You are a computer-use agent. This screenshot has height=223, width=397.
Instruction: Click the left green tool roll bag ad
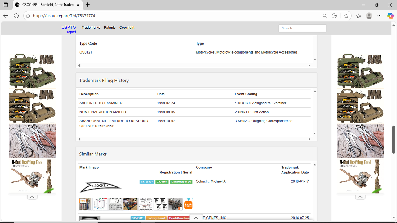click(x=32, y=71)
